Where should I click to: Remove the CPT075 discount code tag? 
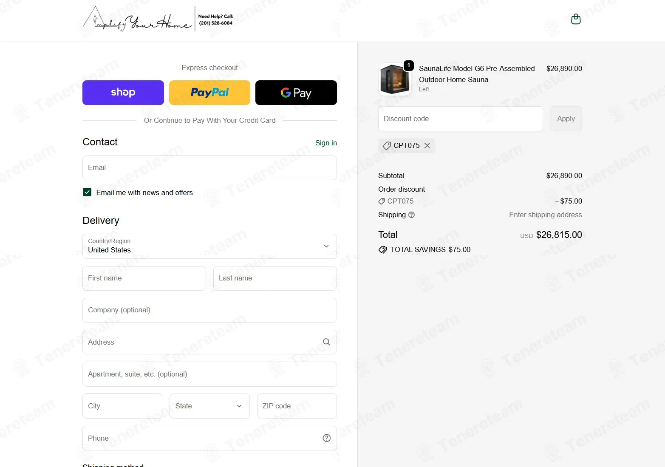[x=427, y=145]
